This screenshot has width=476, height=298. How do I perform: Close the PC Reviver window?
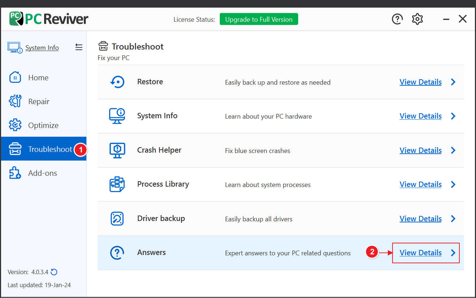pyautogui.click(x=463, y=19)
